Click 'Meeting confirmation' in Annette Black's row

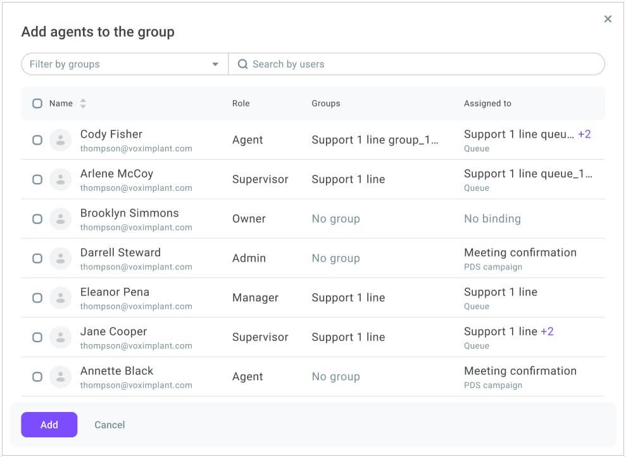point(520,371)
